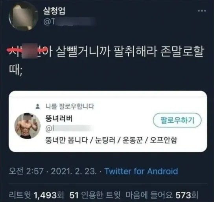Viewport: 214px width, 202px height.
Task: Open the three-dot more options menu
Action: coord(202,11)
